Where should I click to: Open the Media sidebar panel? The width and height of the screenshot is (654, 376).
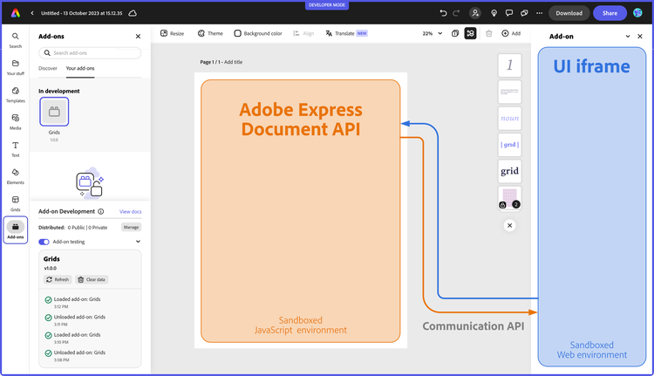click(x=16, y=121)
